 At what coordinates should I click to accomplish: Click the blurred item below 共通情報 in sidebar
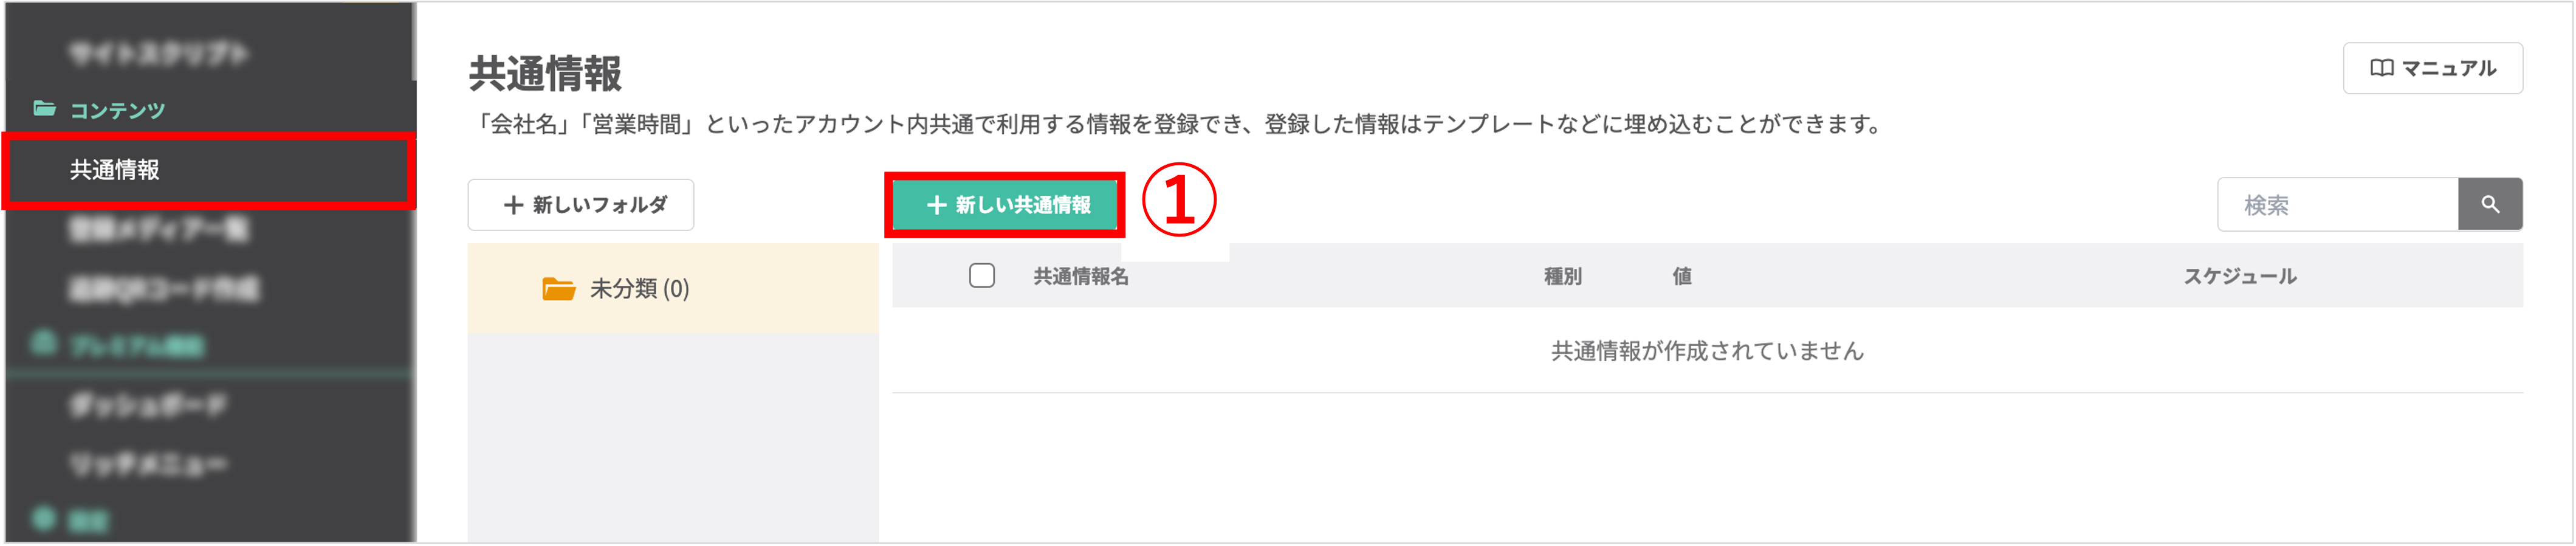point(159,230)
